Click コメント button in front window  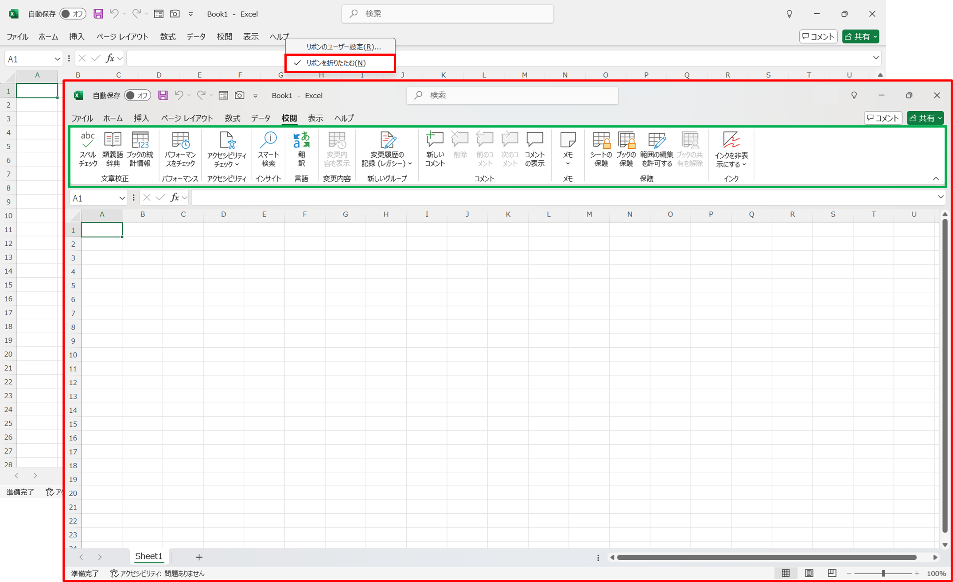click(x=883, y=118)
